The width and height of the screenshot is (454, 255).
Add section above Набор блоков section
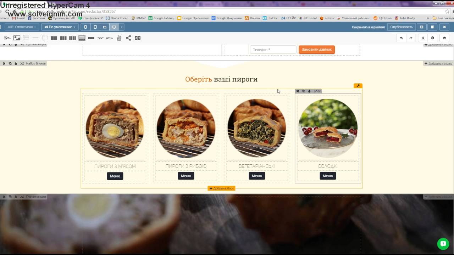click(x=438, y=63)
